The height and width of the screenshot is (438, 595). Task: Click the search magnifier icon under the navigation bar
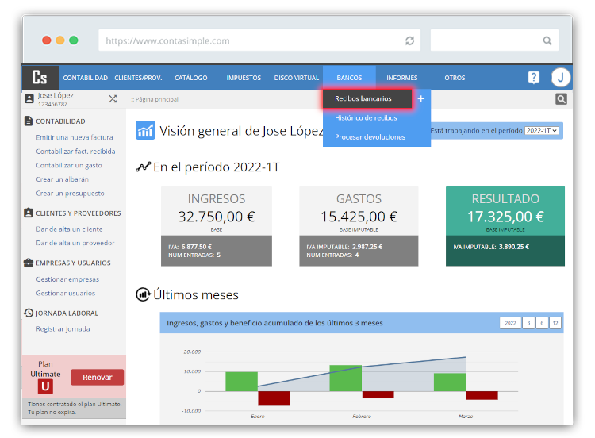561,99
